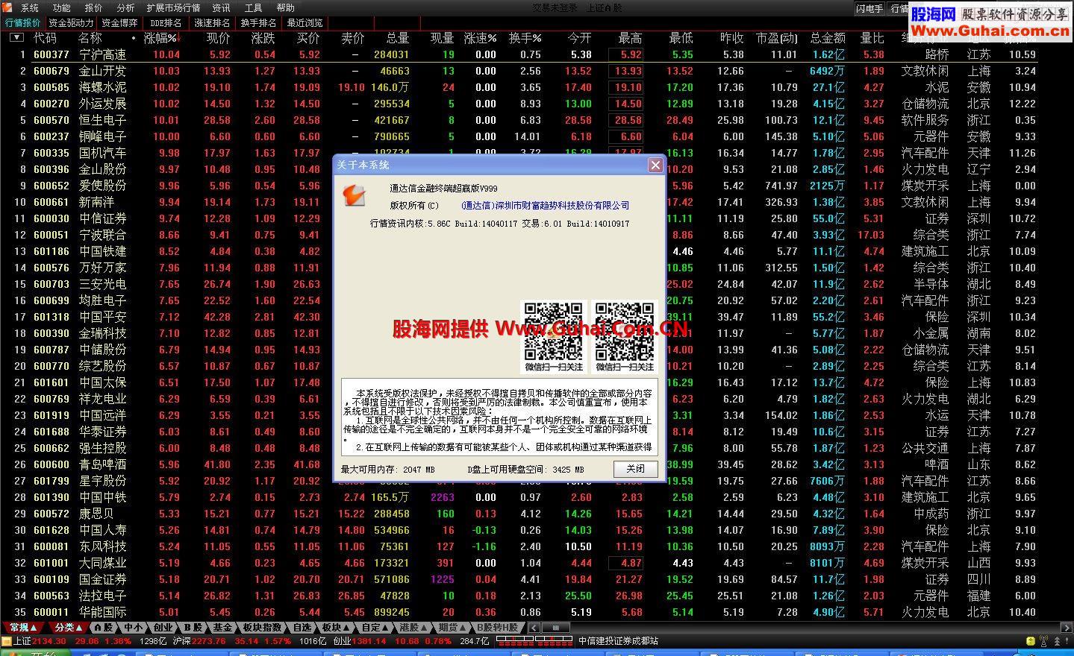
Task: Open the 扩展市场行情 menu
Action: [x=173, y=8]
